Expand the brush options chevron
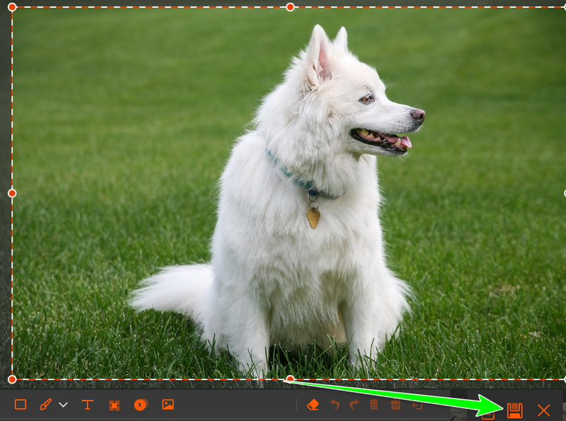This screenshot has height=421, width=566. [x=63, y=405]
